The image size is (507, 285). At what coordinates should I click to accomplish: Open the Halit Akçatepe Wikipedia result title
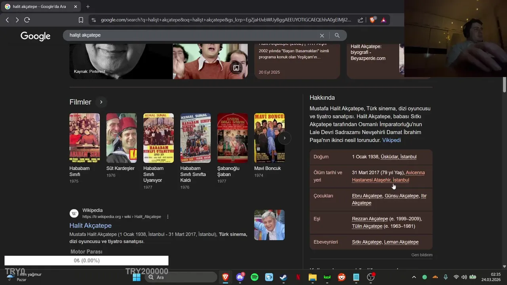click(90, 225)
